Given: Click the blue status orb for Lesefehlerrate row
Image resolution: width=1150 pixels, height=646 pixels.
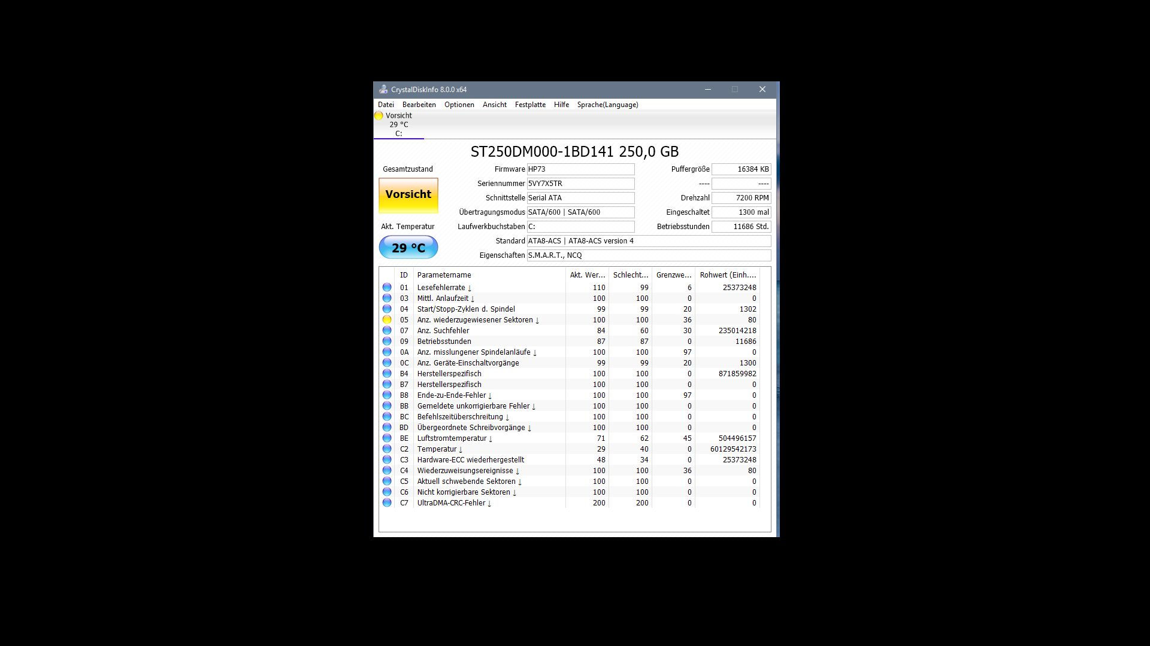Looking at the screenshot, I should (x=387, y=288).
